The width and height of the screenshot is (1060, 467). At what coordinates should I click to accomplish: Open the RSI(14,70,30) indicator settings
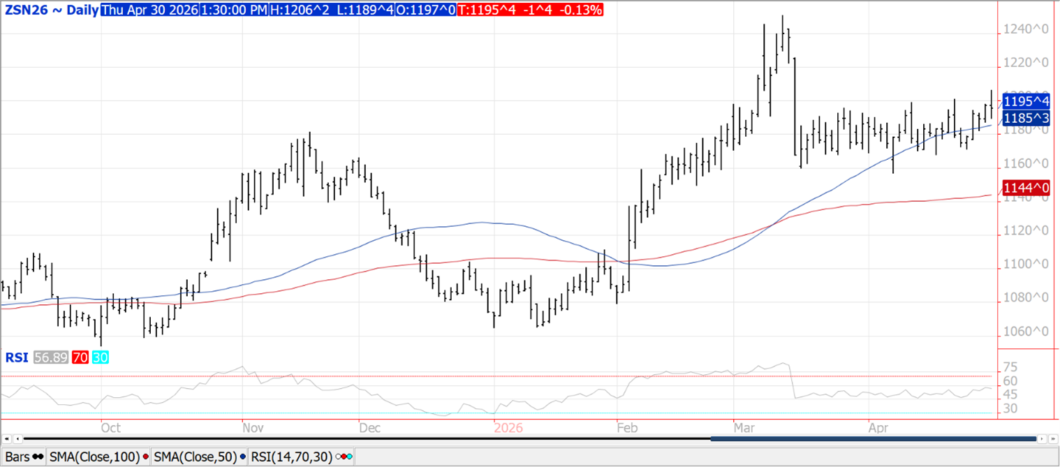coord(293,457)
